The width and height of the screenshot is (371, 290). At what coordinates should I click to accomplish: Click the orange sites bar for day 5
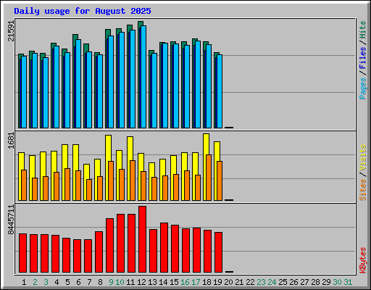pos(67,184)
